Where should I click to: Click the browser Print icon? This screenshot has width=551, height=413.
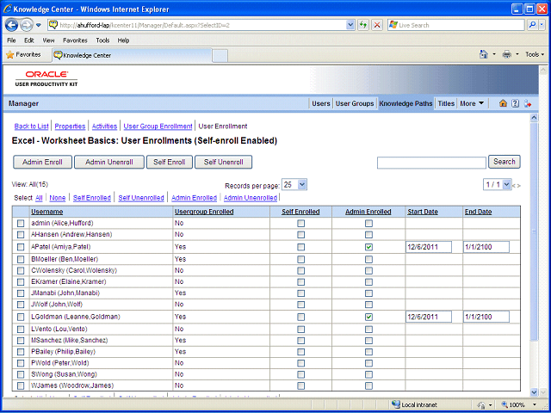point(507,54)
